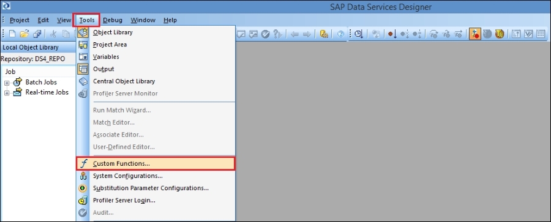The image size is (551, 222).
Task: Click the Profiler Server Login clock icon
Action: click(x=83, y=201)
